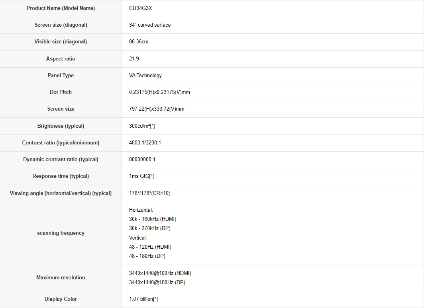The image size is (424, 308).
Task: Click the 797.22(H)x333.72(V)mm screen size value
Action: click(x=157, y=109)
